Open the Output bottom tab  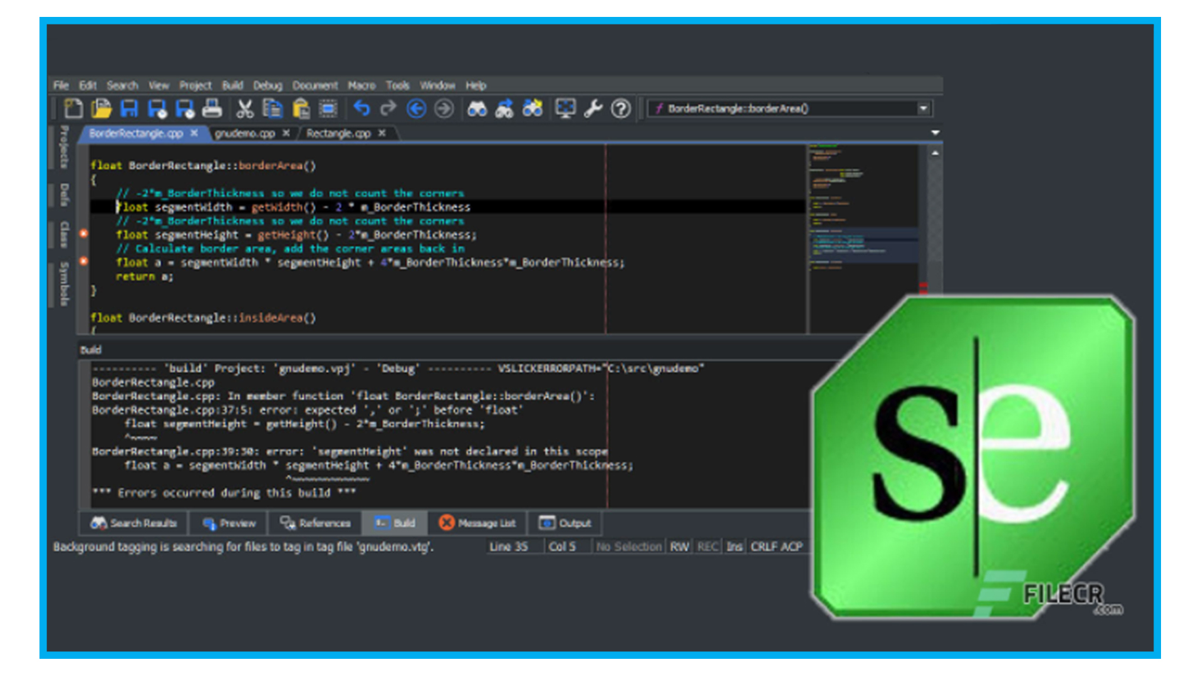tap(565, 523)
